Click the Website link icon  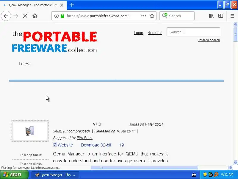pyautogui.click(x=55, y=145)
